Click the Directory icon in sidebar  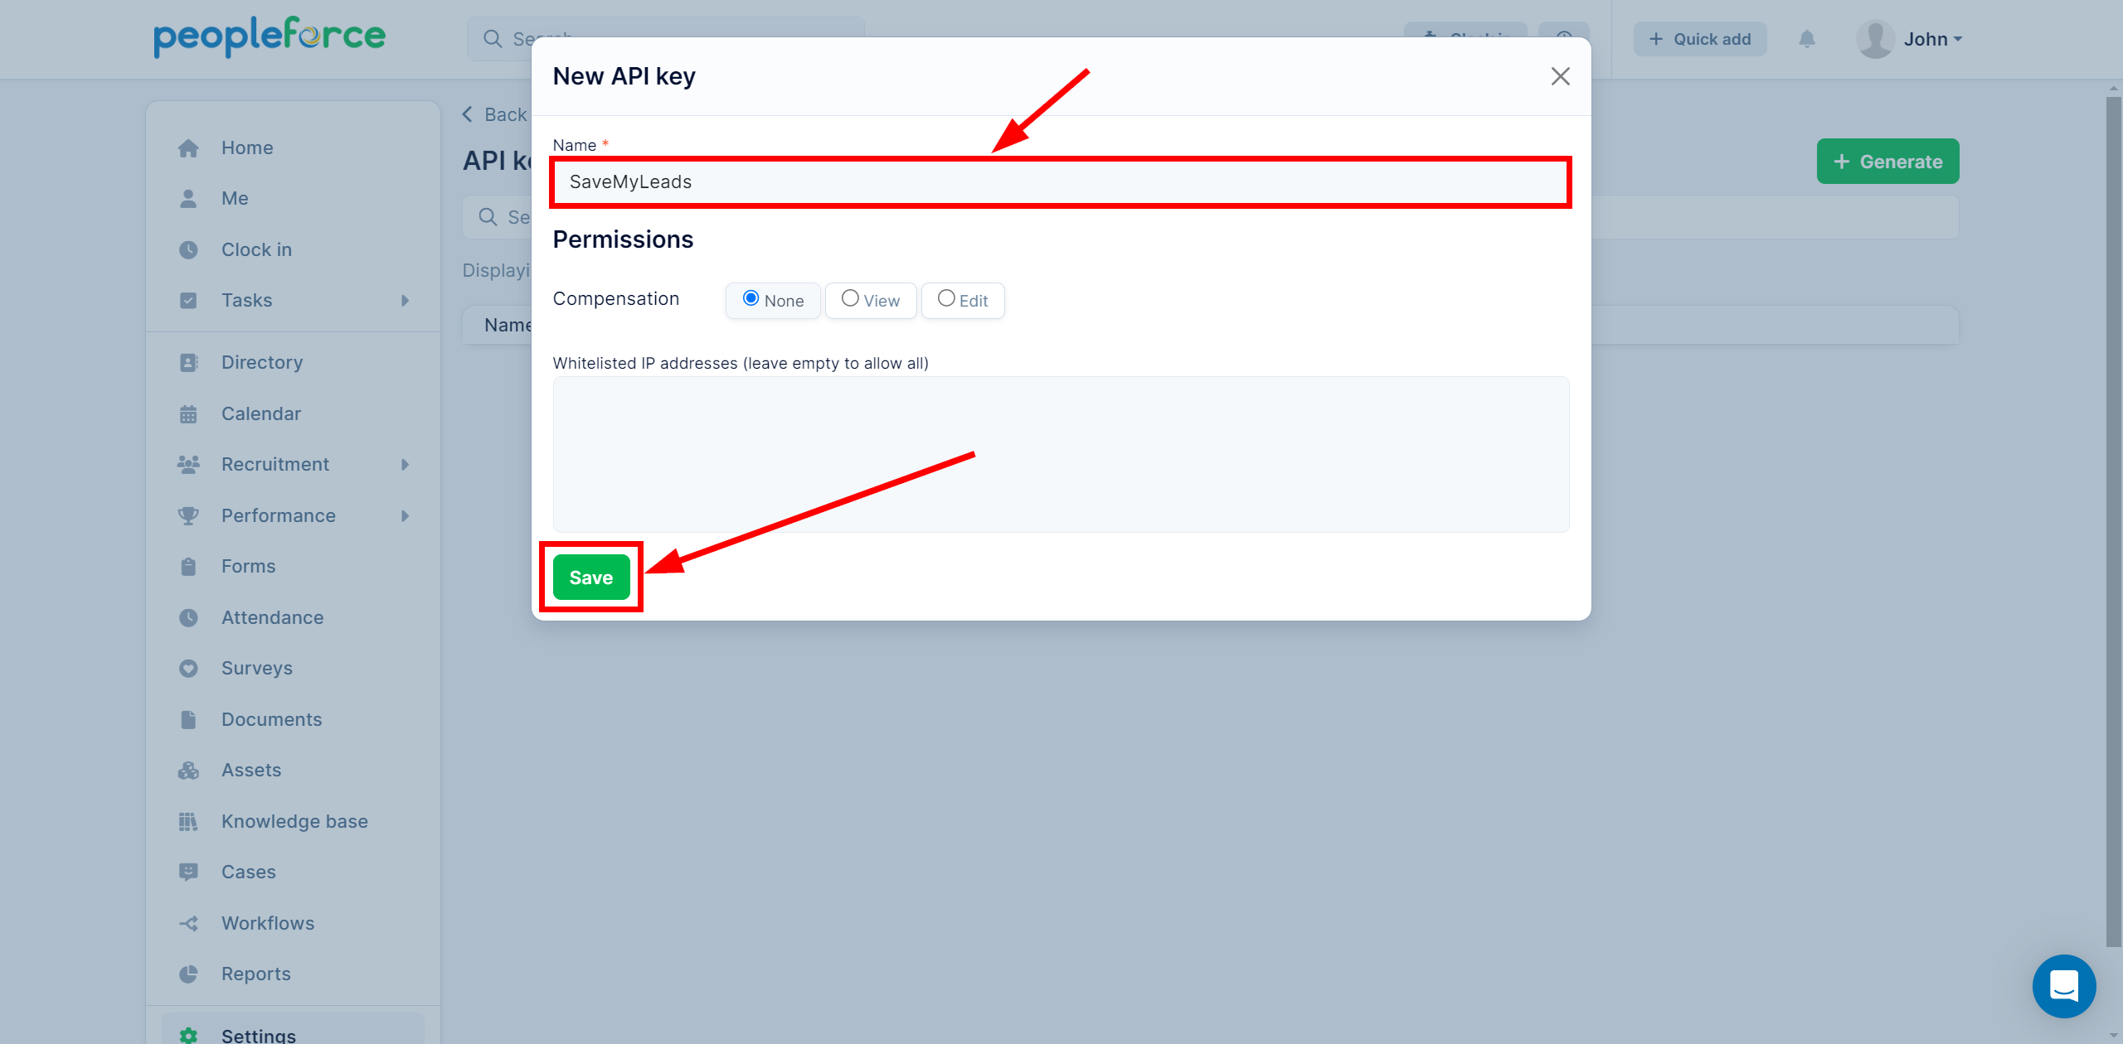190,361
